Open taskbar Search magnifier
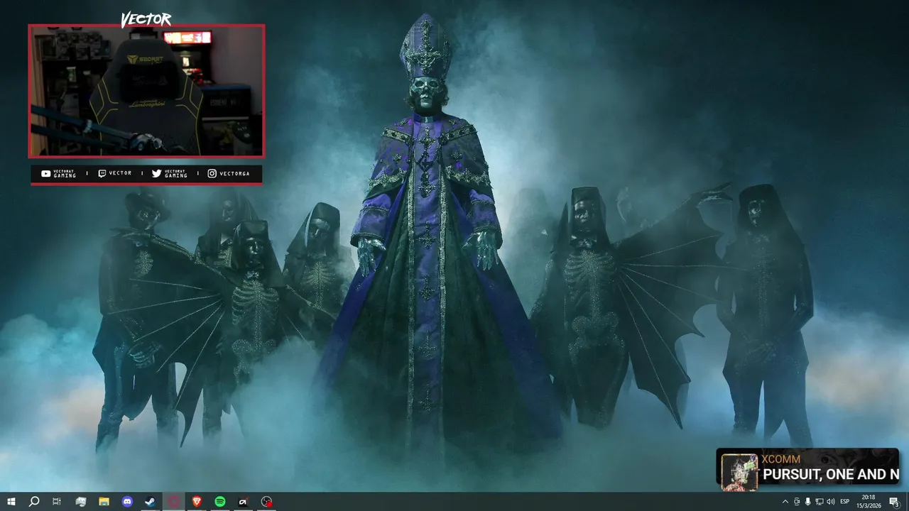 33,502
